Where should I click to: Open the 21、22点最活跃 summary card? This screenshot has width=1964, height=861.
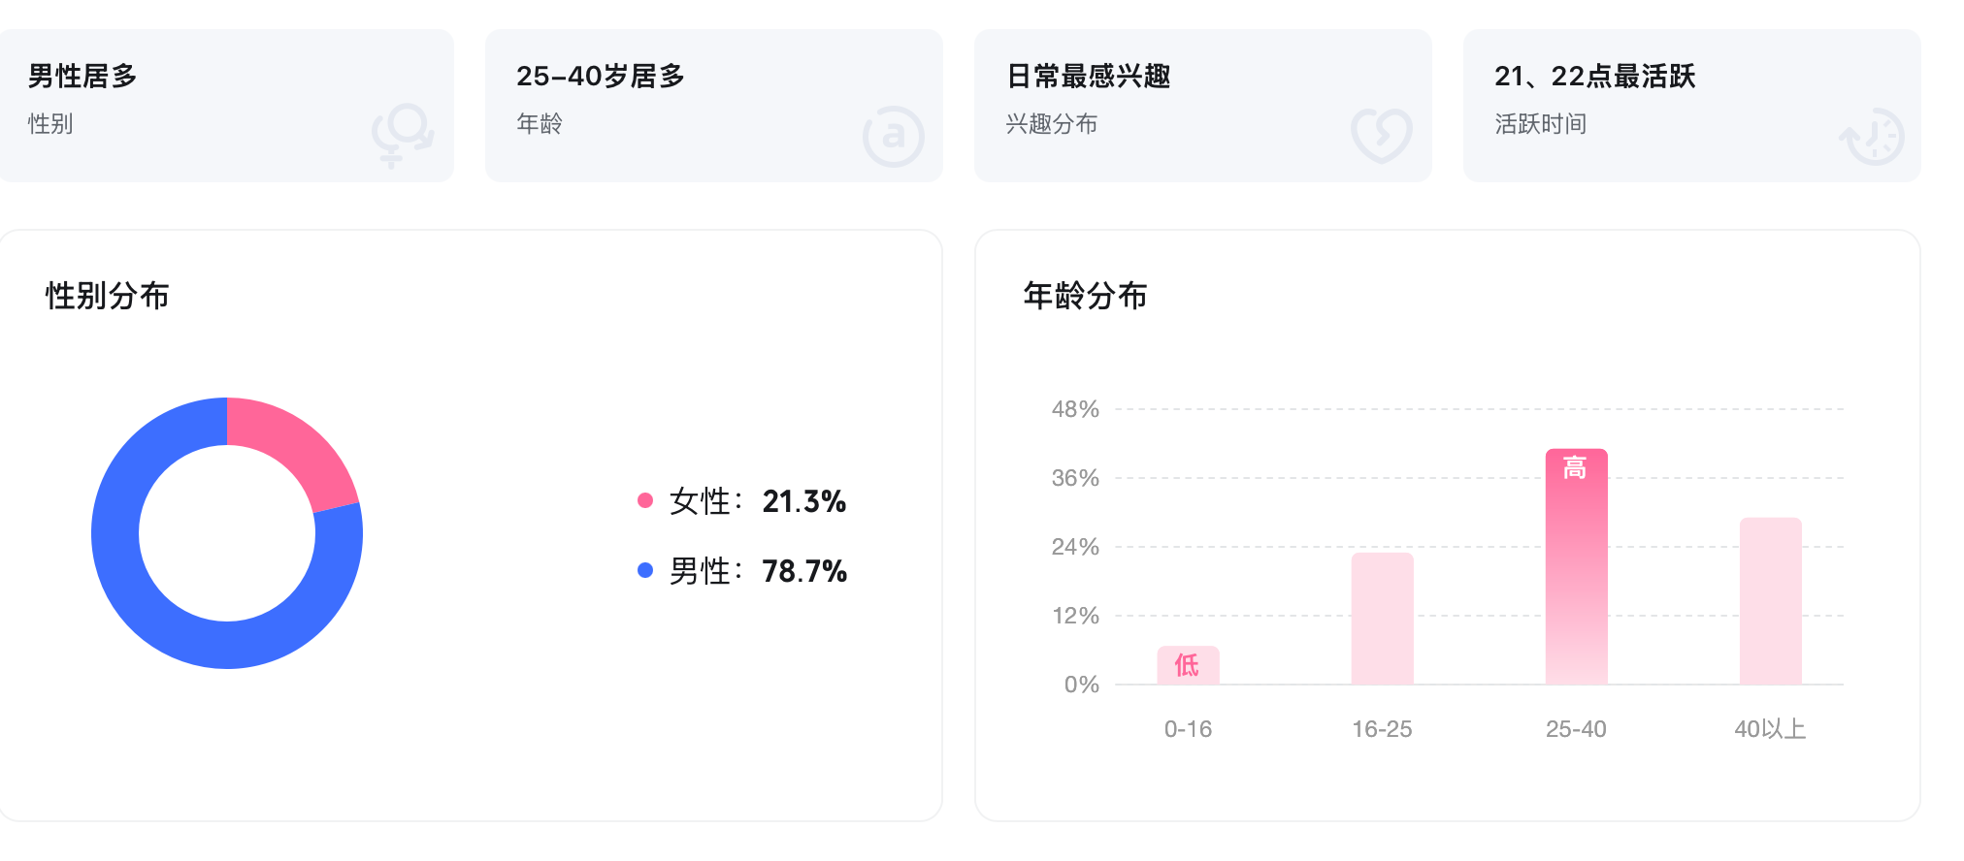click(x=1691, y=105)
